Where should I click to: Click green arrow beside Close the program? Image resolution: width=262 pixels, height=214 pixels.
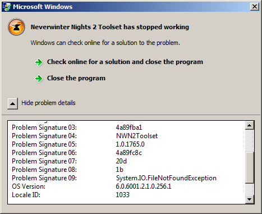click(x=39, y=79)
